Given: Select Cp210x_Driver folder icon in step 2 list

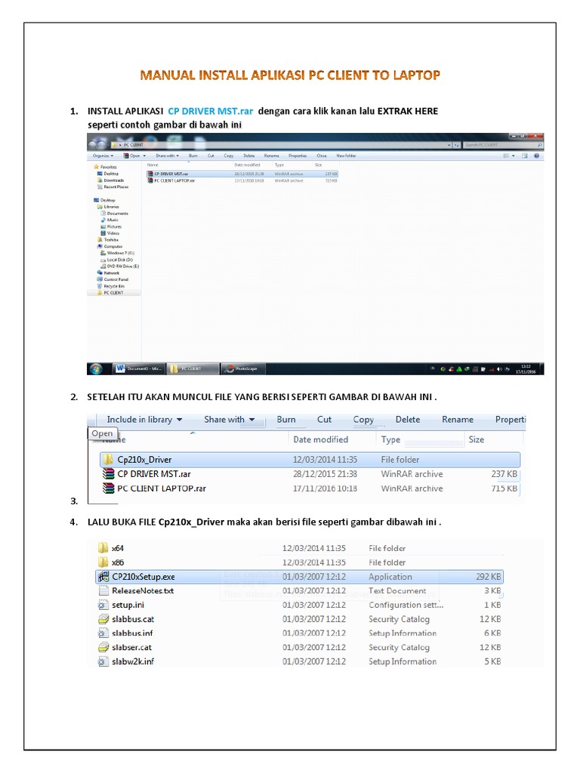Looking at the screenshot, I should click(107, 460).
